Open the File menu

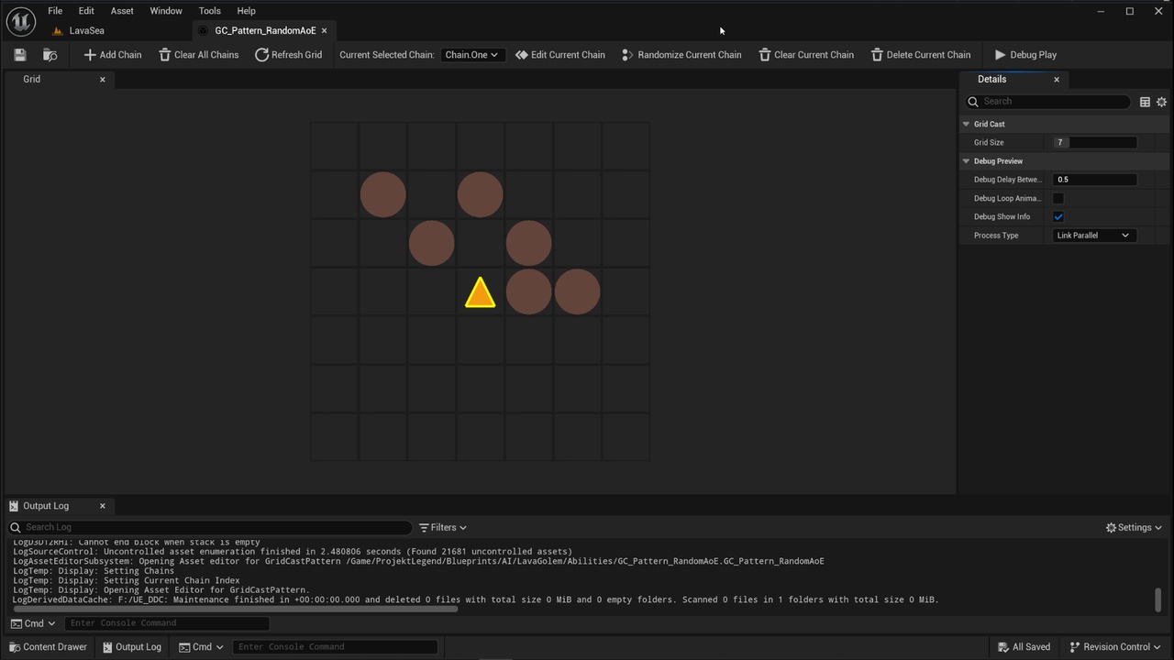pyautogui.click(x=55, y=11)
